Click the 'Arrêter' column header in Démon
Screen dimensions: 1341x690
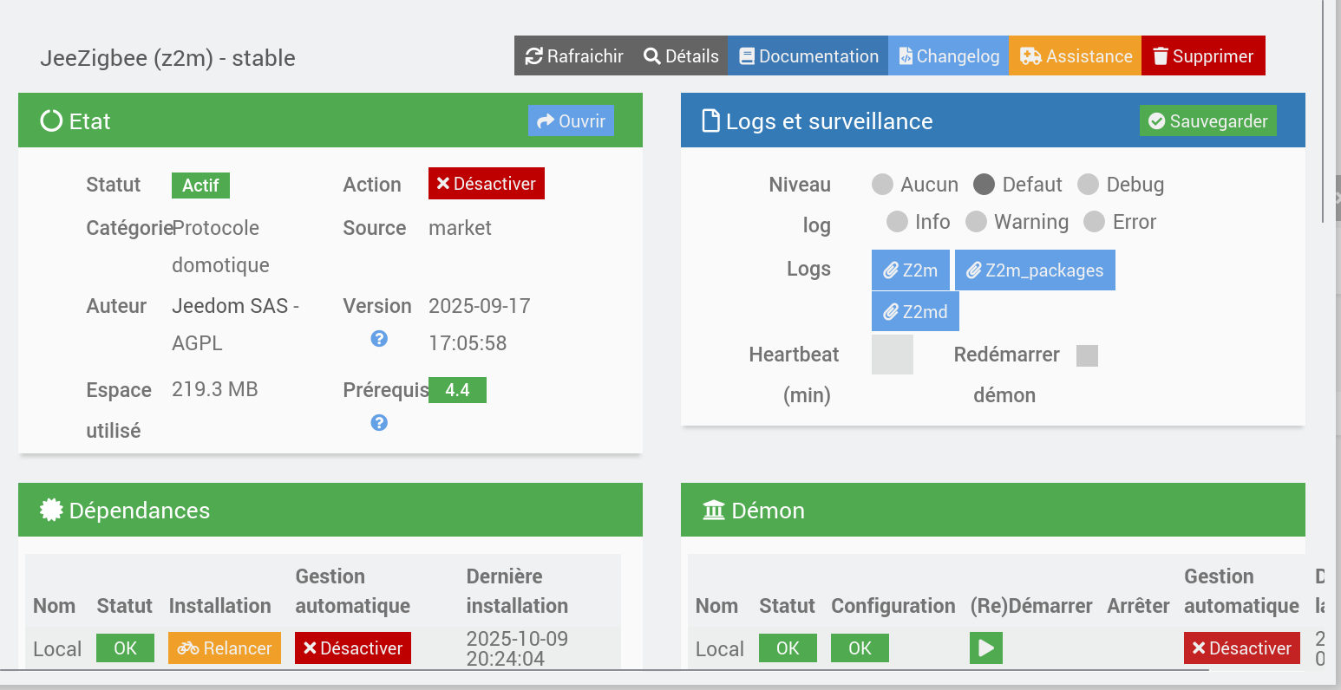(x=1138, y=606)
